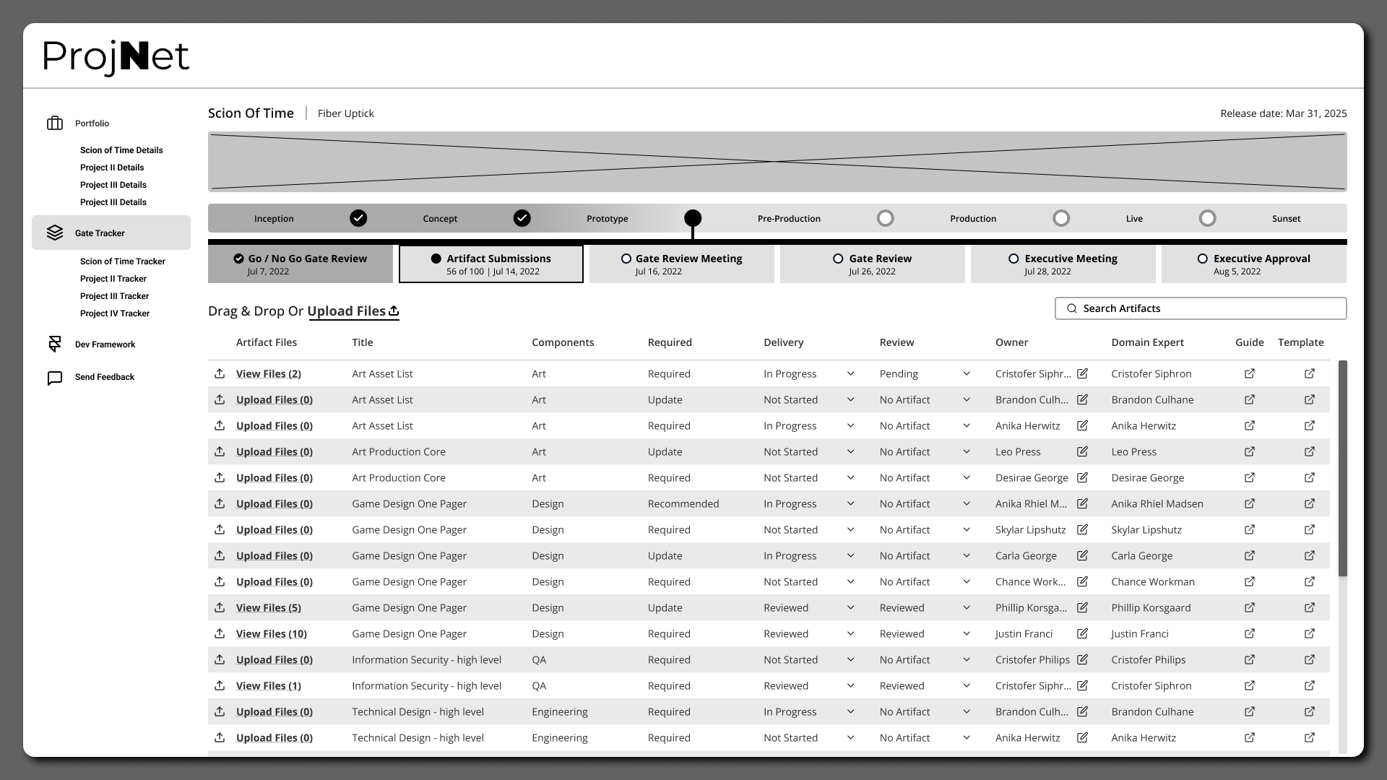Click the Pre-Production phase marker circle
Image resolution: width=1387 pixels, height=780 pixels.
tap(885, 218)
